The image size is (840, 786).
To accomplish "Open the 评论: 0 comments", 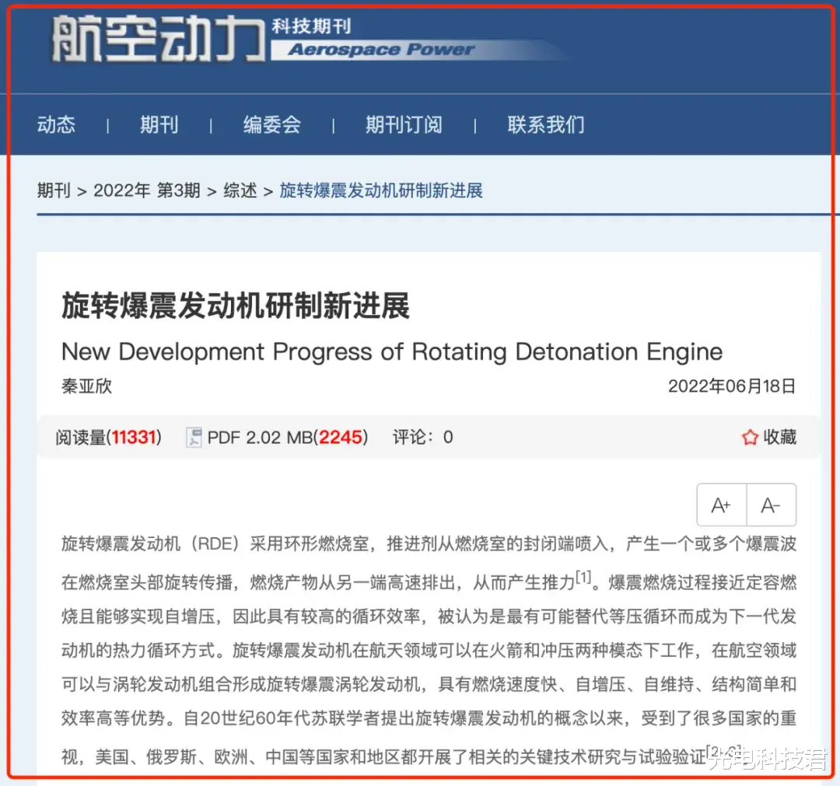I will pyautogui.click(x=422, y=438).
